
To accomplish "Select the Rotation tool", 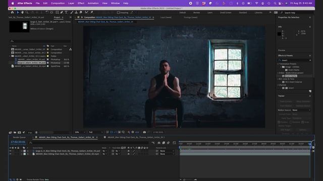I will (47, 13).
